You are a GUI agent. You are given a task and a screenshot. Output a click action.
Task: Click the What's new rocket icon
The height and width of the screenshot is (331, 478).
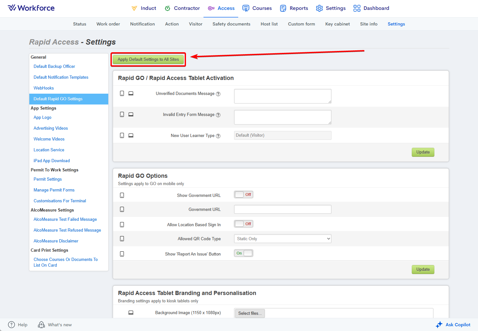(41, 325)
